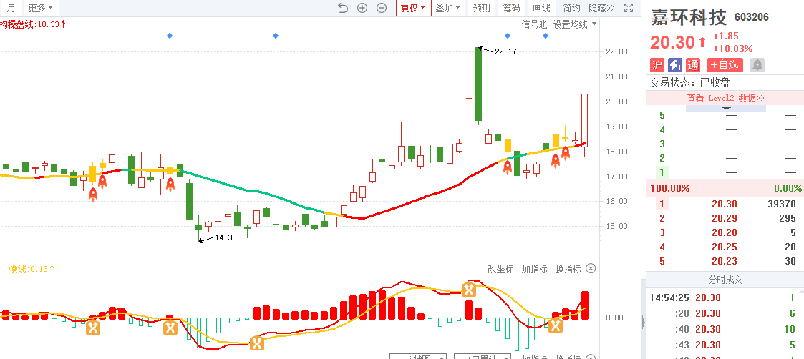Zoom out the chart with minus icon
Viewport: 804px width, 359px height.
[x=382, y=8]
